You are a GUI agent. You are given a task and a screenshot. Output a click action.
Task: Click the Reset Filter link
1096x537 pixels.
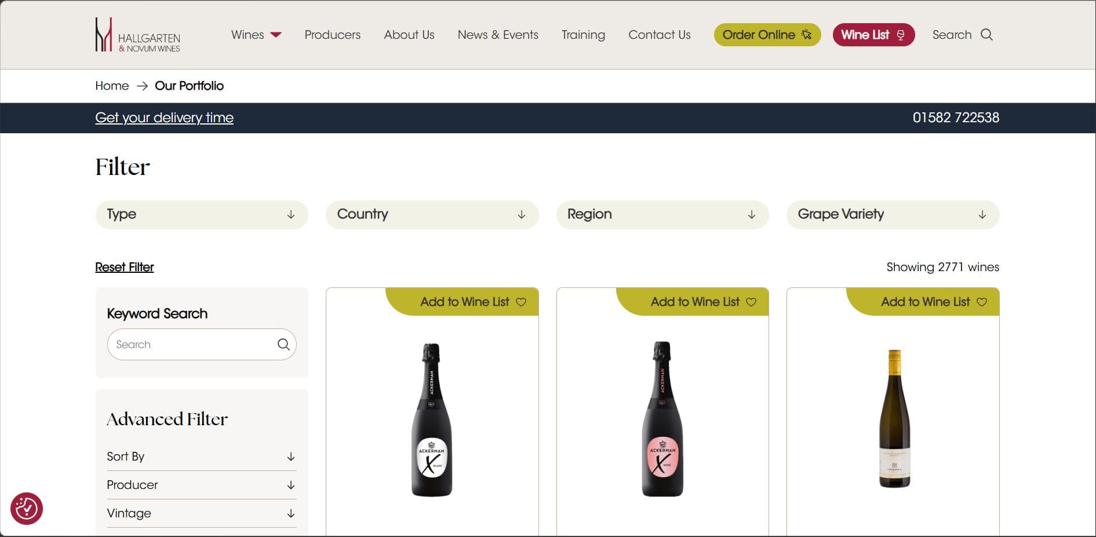click(x=125, y=267)
